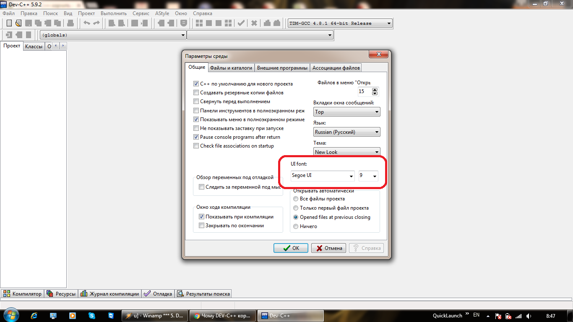
Task: Open media player taskbar icon
Action: 73,315
